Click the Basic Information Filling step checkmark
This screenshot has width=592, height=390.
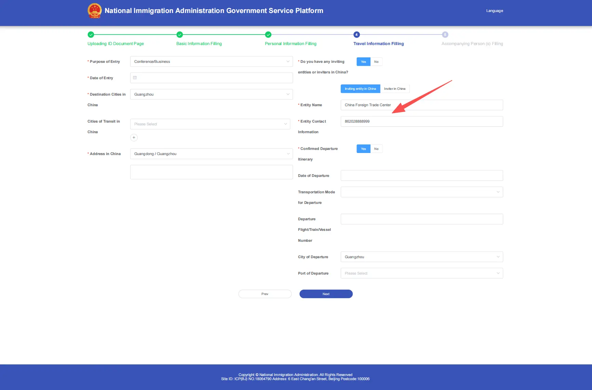(180, 34)
